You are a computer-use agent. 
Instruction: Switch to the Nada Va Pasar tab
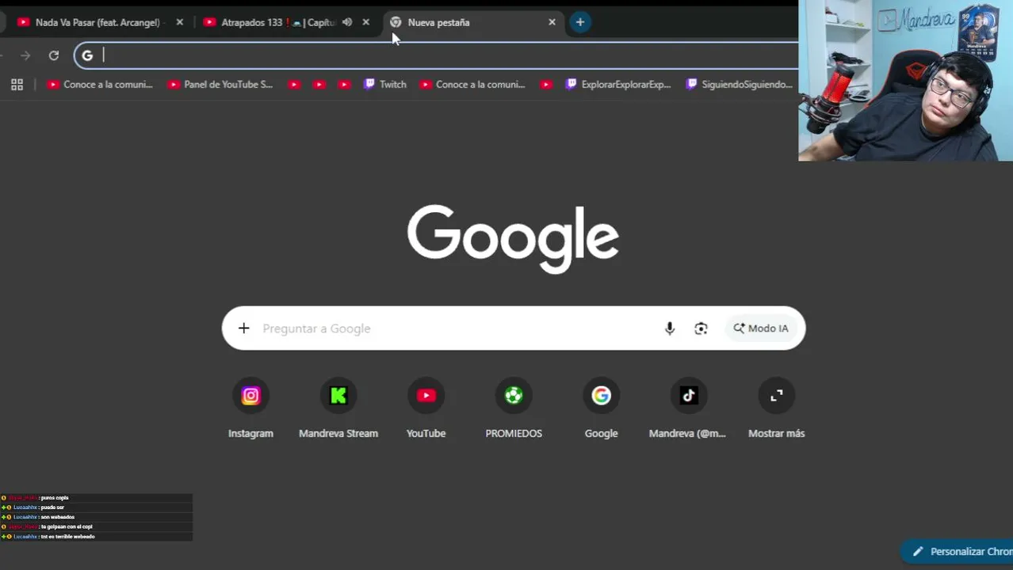[x=99, y=22]
